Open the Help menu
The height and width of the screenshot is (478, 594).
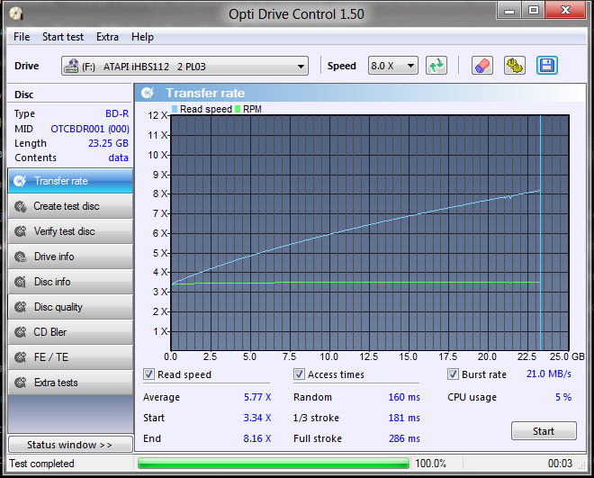pyautogui.click(x=142, y=37)
